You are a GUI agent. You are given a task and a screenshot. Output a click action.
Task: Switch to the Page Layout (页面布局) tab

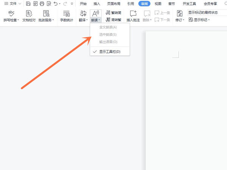point(113,3)
